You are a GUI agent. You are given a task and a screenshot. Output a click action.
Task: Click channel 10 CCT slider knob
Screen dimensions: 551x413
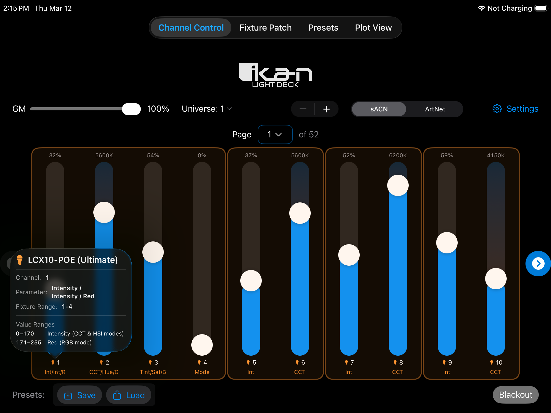pyautogui.click(x=496, y=279)
